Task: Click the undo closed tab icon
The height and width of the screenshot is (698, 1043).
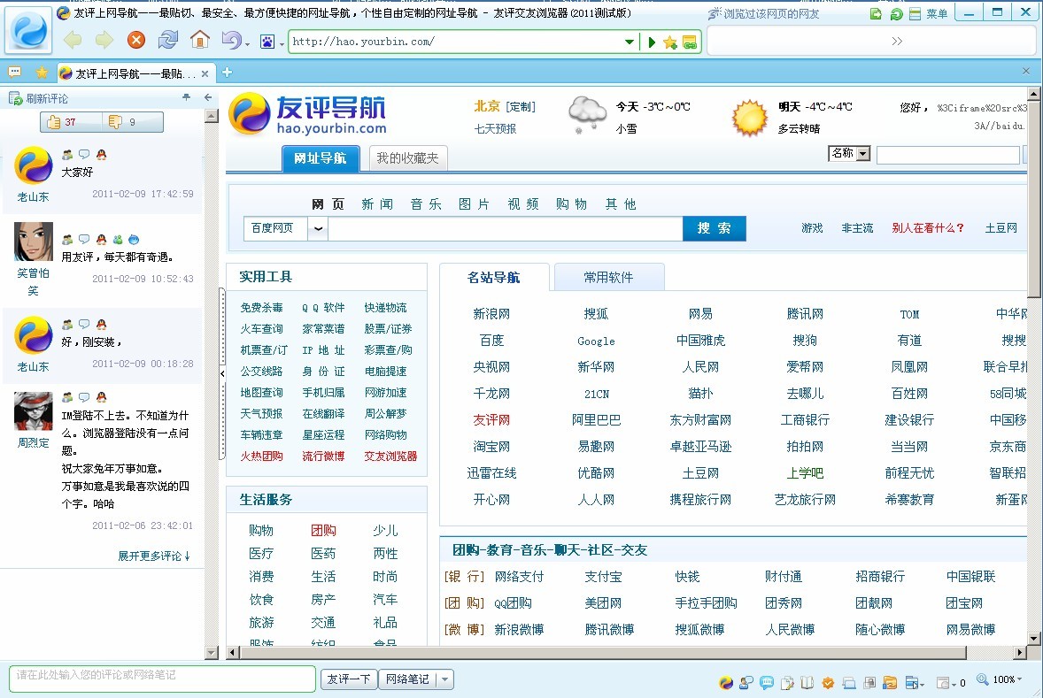Action: 231,41
